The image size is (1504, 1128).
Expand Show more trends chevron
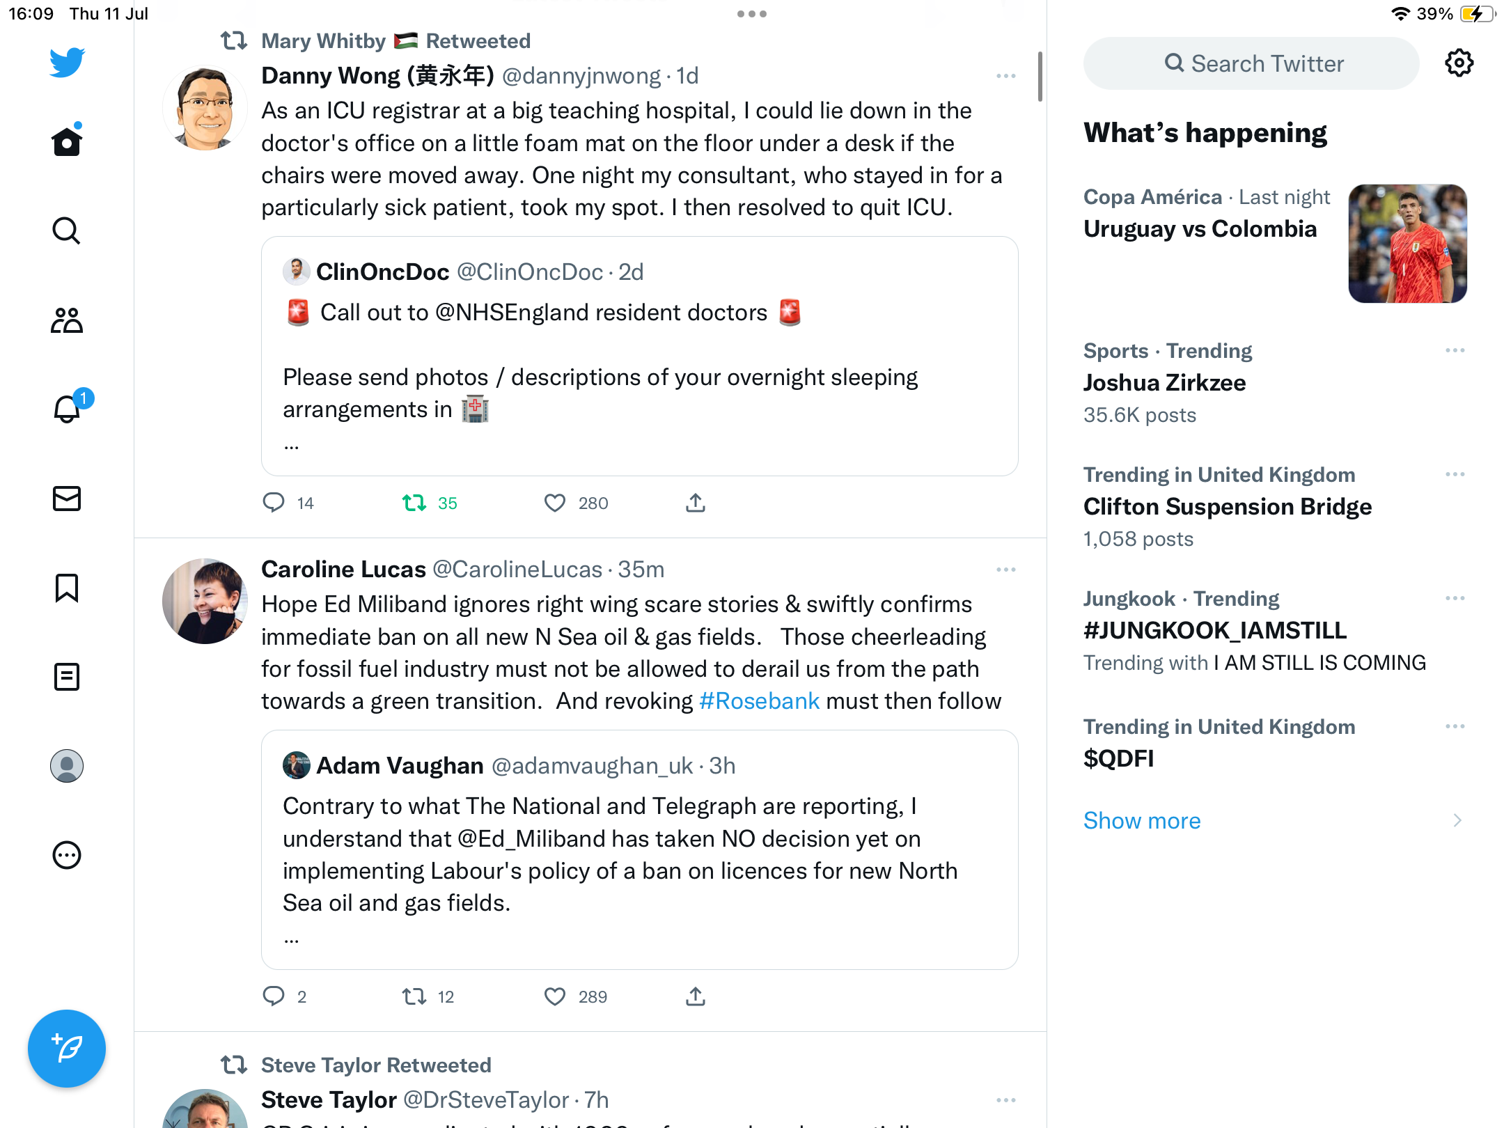coord(1457,820)
